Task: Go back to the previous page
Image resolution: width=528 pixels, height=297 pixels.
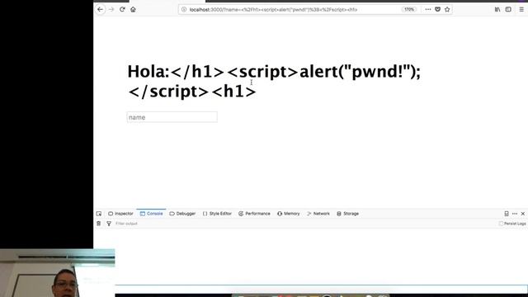Action: [x=100, y=9]
